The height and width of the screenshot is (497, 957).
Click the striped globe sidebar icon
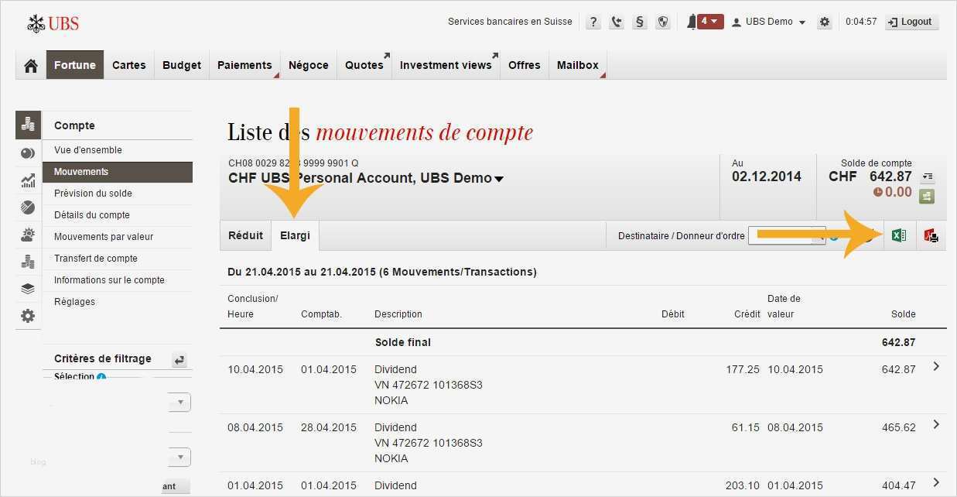[x=28, y=207]
